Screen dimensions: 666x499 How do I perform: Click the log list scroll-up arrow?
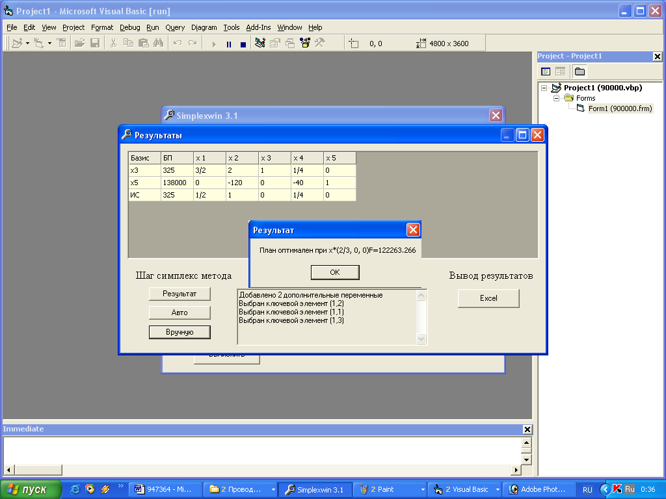421,296
